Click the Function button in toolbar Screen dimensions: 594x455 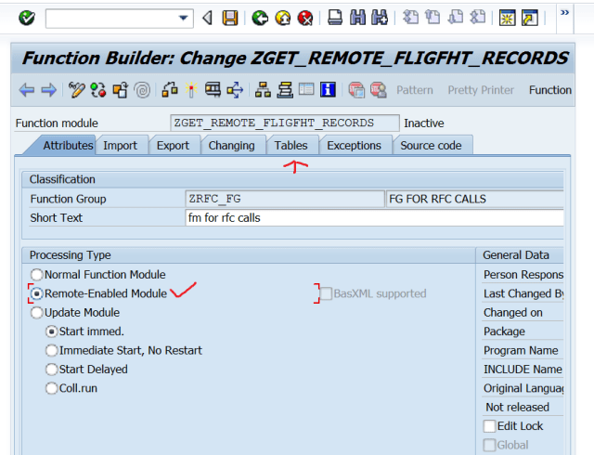click(x=550, y=90)
